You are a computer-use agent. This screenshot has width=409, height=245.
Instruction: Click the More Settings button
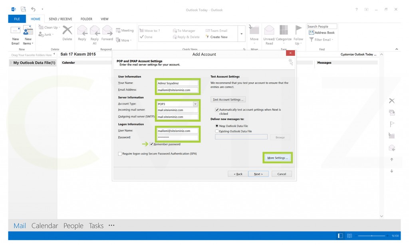tap(278, 158)
